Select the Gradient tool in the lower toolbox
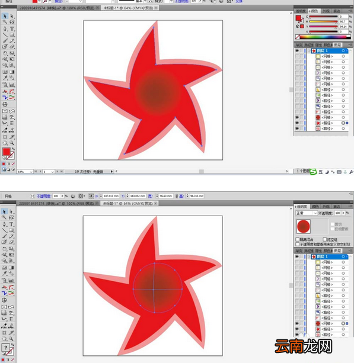Image resolution: width=354 pixels, height=363 pixels. (x=11, y=268)
